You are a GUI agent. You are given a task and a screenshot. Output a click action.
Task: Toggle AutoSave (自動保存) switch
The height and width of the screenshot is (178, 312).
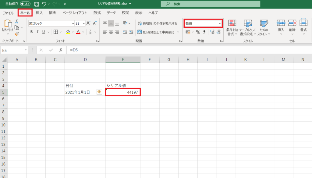(25, 4)
